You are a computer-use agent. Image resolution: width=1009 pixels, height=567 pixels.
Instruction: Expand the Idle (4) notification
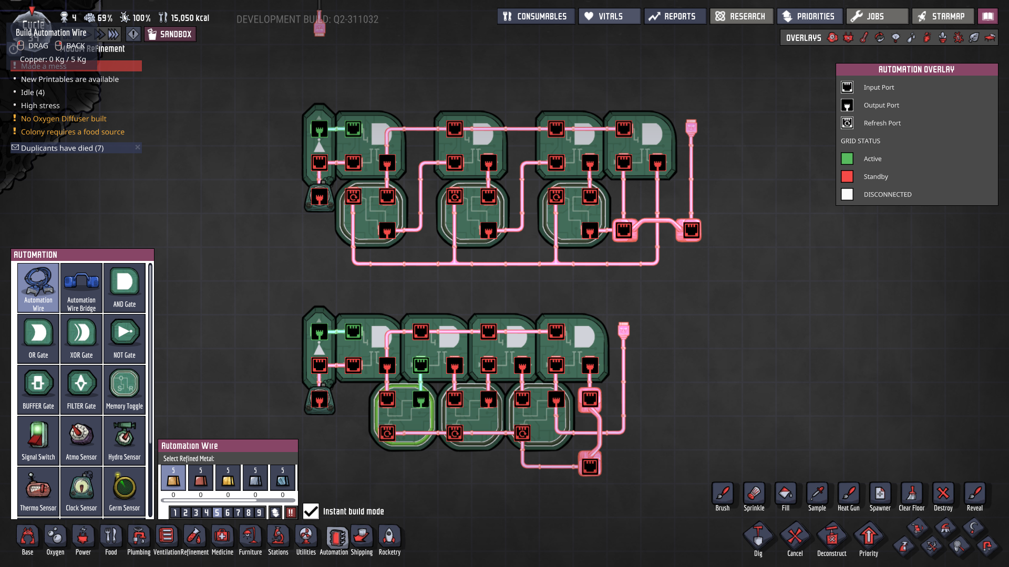tap(33, 92)
